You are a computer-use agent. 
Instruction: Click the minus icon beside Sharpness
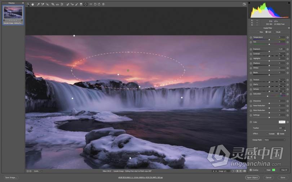(251, 101)
